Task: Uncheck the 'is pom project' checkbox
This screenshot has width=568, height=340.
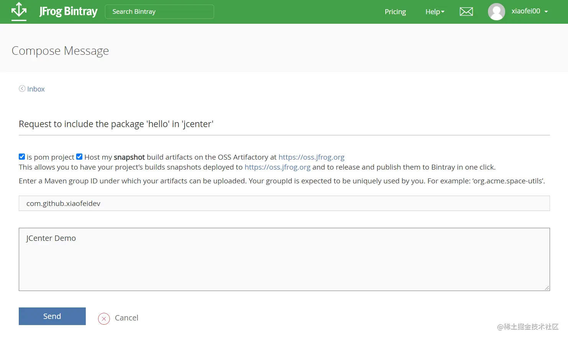Action: point(22,157)
